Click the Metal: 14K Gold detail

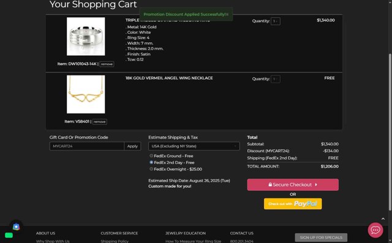tap(141, 27)
